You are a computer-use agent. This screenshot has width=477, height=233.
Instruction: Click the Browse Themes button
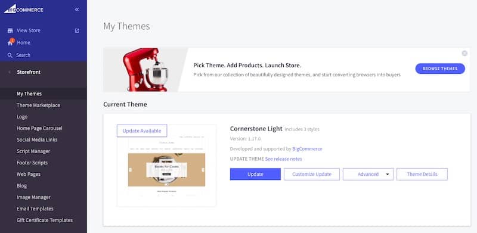point(440,69)
